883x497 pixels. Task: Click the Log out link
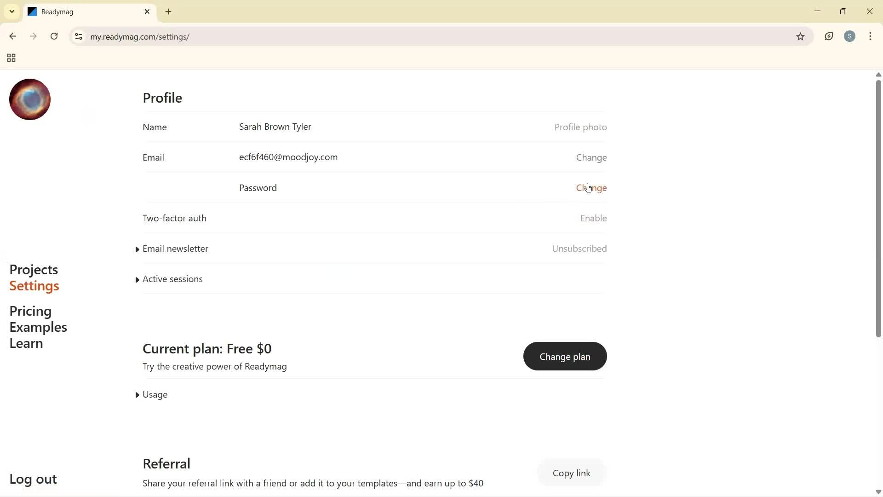[x=33, y=479]
